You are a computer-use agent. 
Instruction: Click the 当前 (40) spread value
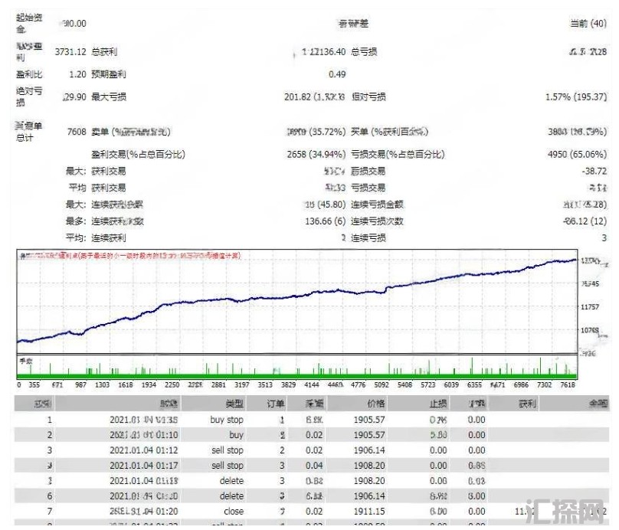pyautogui.click(x=588, y=23)
